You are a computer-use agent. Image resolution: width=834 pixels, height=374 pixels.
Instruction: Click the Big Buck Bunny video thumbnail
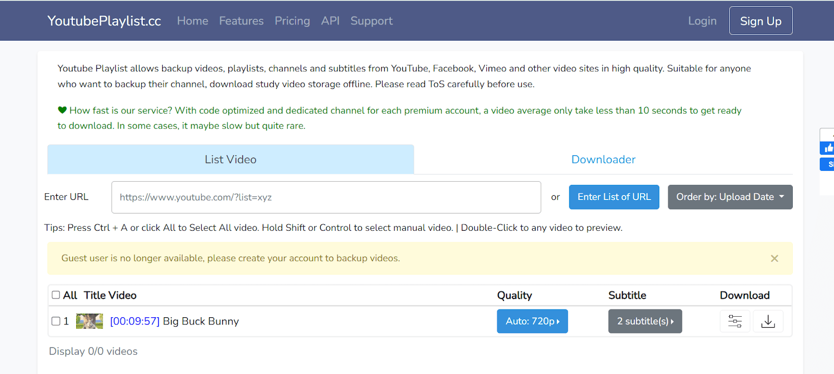89,321
